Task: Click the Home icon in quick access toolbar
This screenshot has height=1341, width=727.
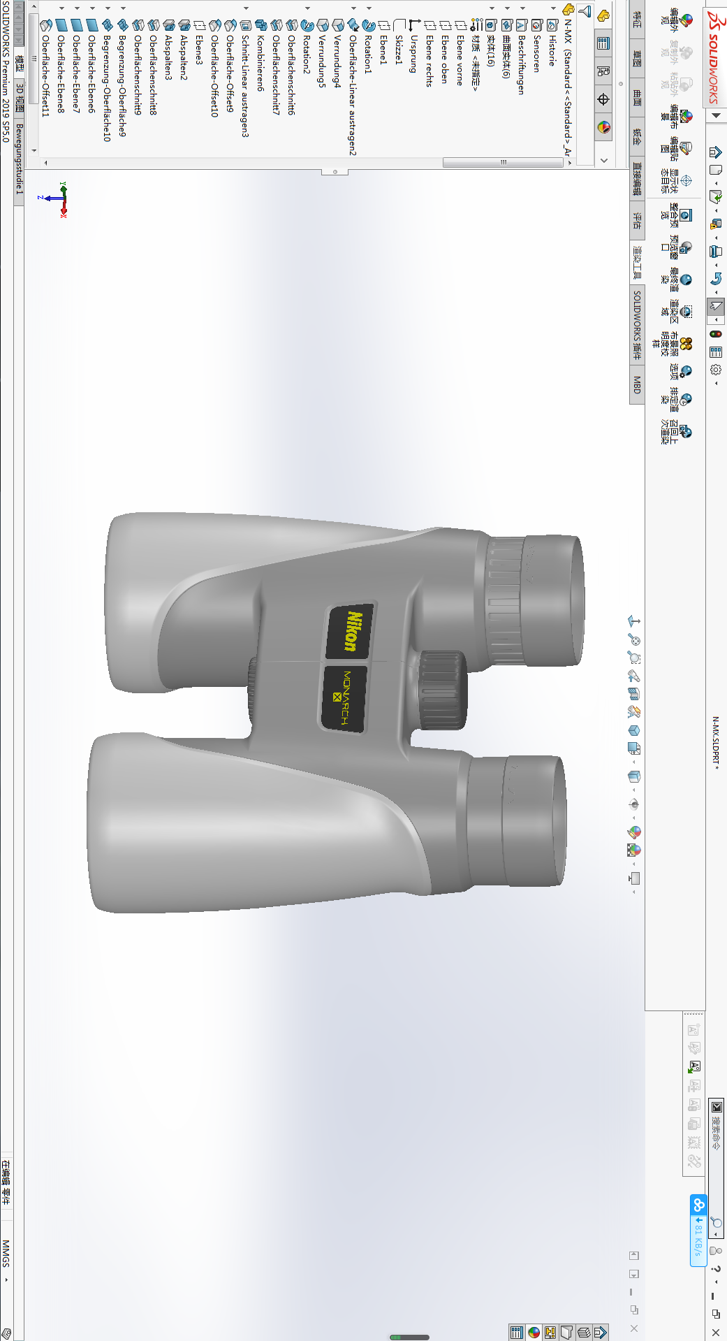Action: [715, 152]
